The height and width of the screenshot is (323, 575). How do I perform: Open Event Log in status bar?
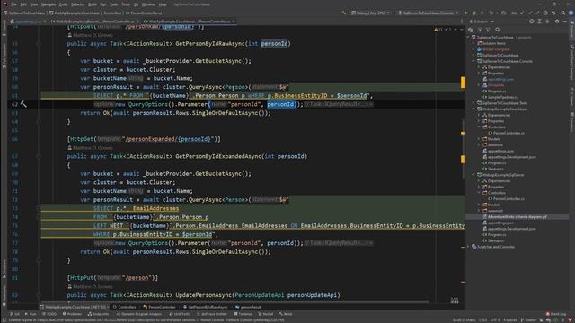(556, 314)
